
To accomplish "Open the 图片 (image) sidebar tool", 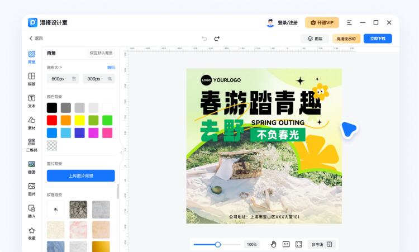I will 31,189.
